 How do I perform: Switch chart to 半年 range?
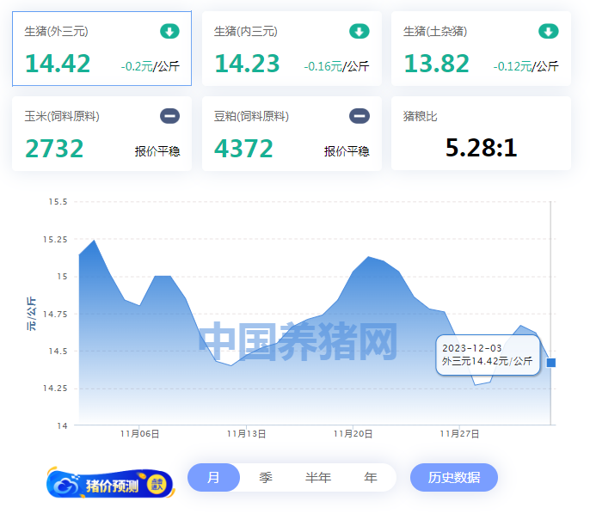click(317, 478)
